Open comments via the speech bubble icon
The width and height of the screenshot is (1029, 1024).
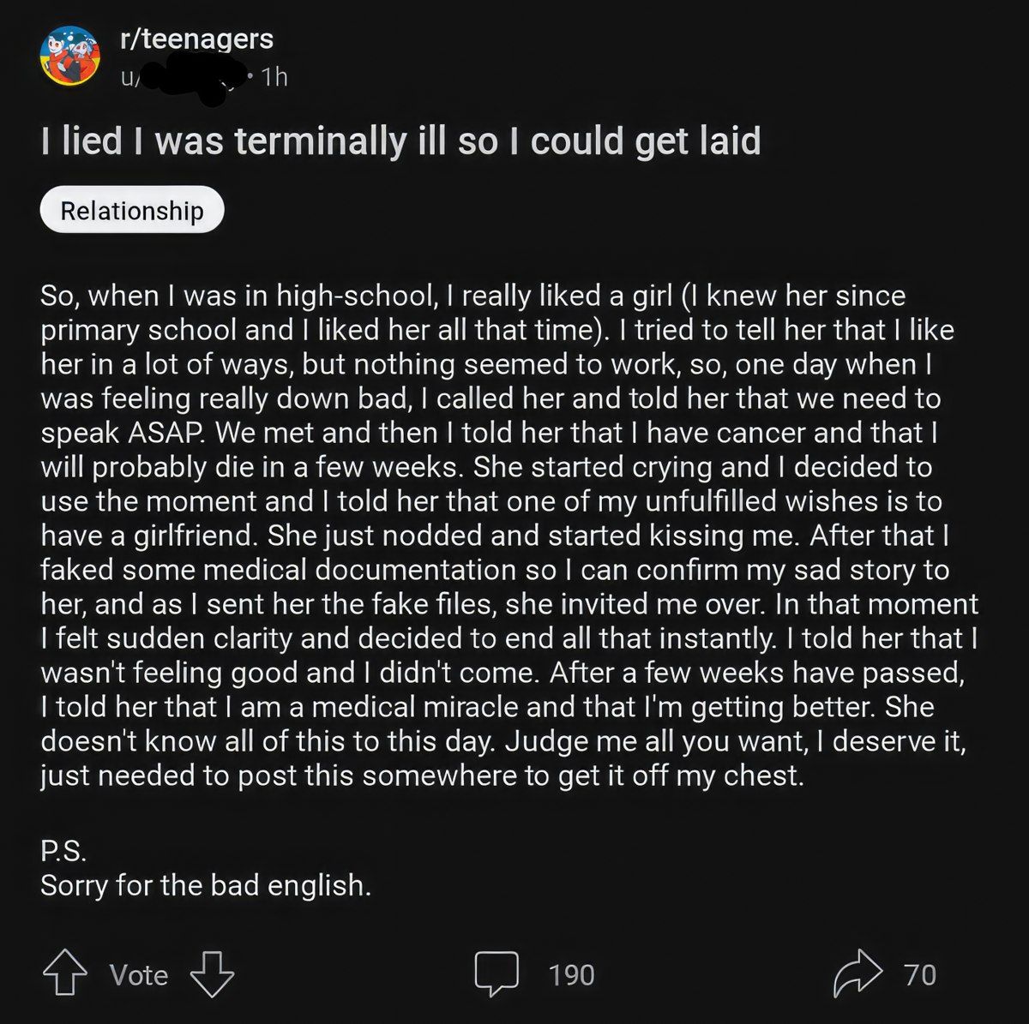[497, 974]
